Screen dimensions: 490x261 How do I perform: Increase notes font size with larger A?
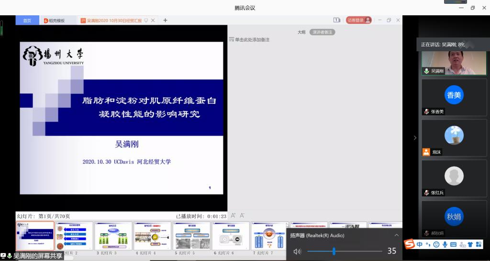pos(233,216)
